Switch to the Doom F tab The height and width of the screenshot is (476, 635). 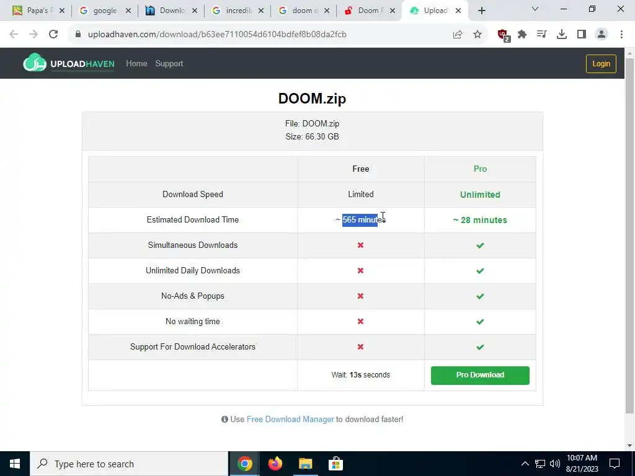[x=371, y=11]
